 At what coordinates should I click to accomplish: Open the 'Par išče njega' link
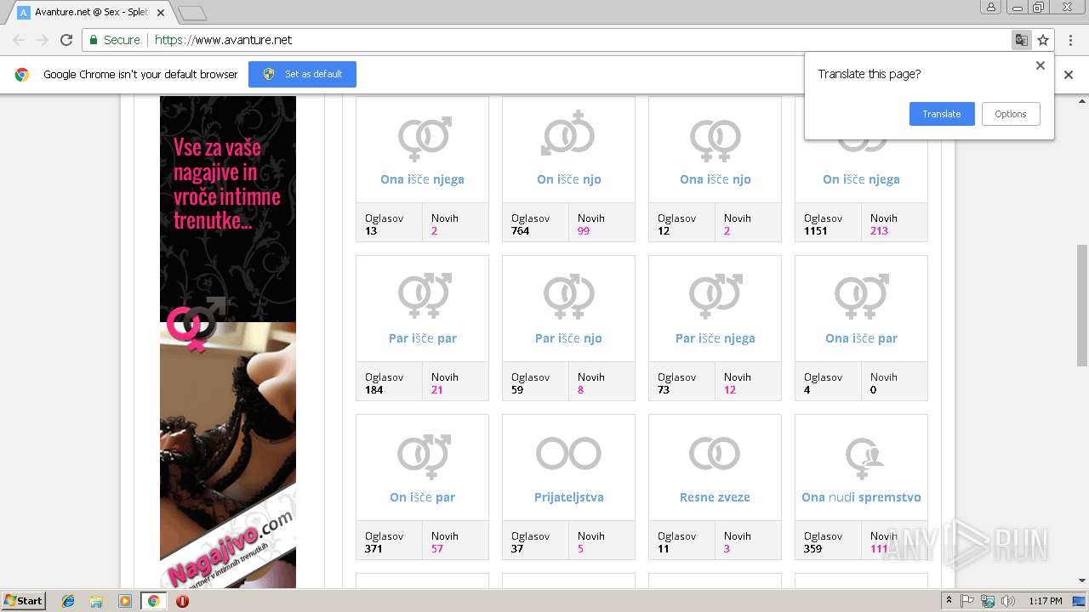pos(716,338)
